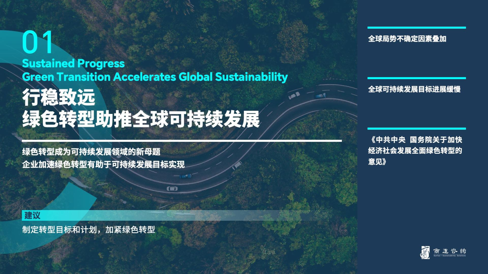Click the "建议" label tag
This screenshot has width=488, height=274.
pyautogui.click(x=32, y=216)
